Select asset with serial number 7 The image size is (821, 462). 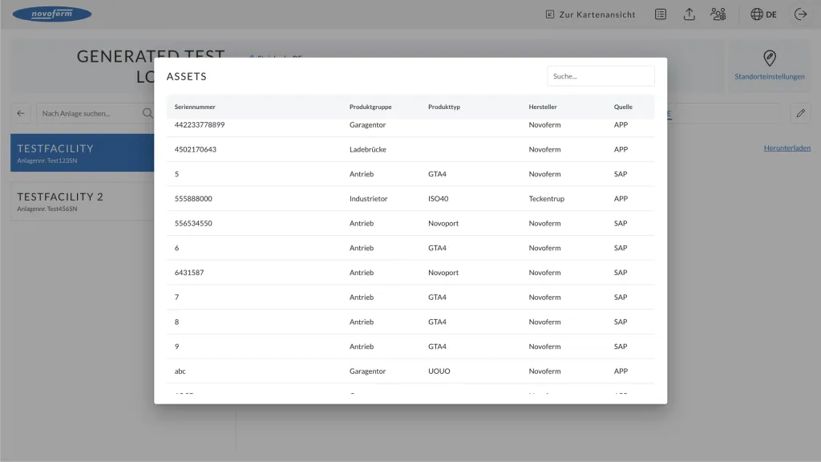410,297
